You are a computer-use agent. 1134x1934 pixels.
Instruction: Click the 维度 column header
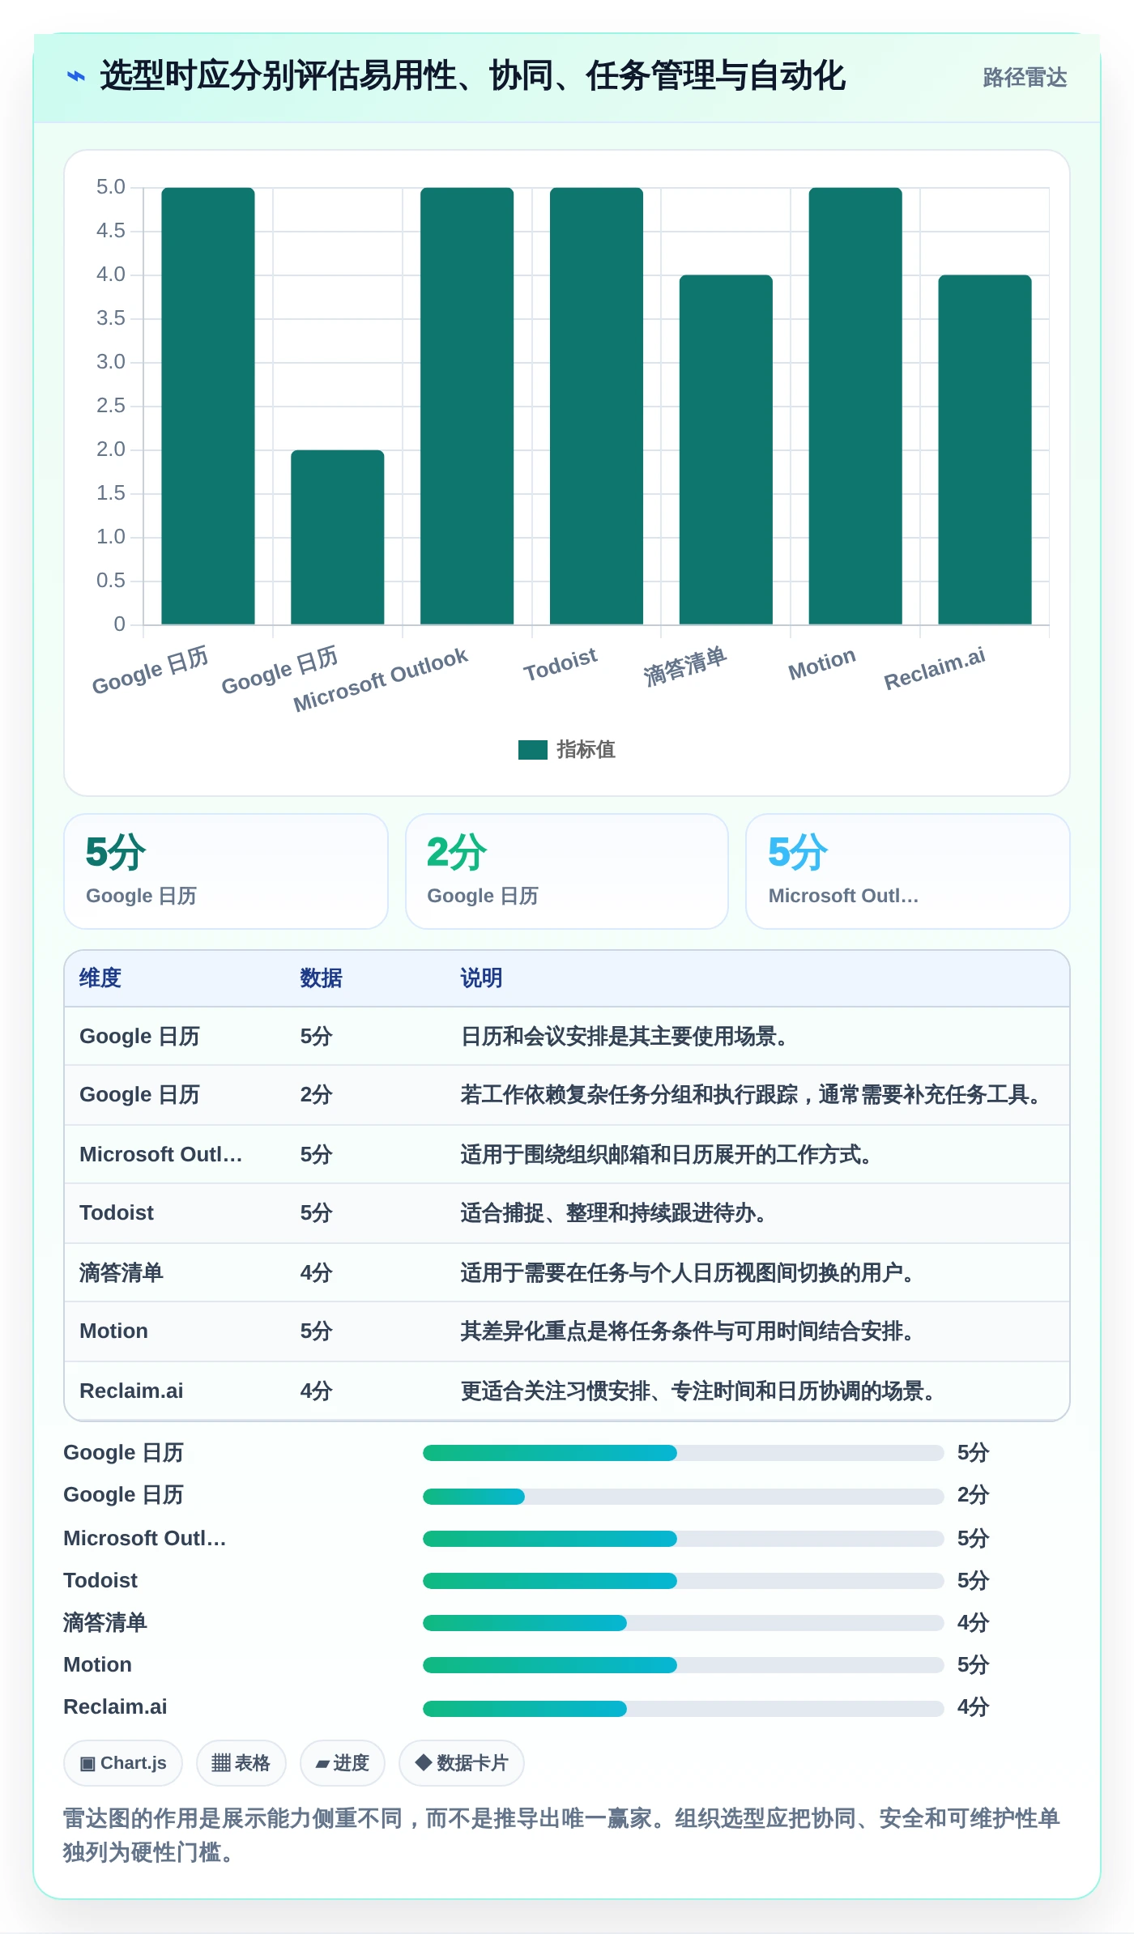pos(100,978)
